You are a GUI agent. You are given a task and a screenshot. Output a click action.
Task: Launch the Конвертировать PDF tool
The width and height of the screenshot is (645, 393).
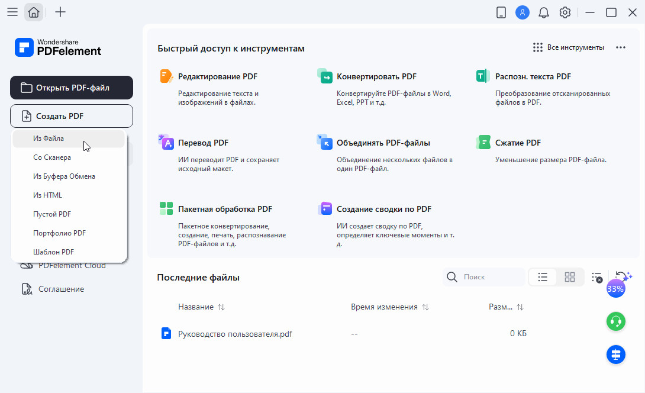point(376,76)
